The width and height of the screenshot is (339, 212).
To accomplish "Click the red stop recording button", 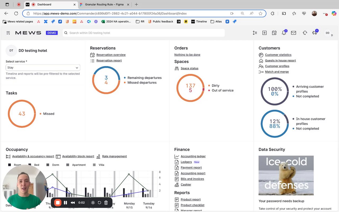I will 58,203.
